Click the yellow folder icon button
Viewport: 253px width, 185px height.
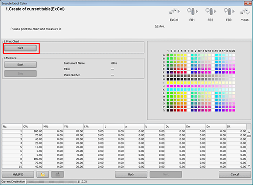[x=43, y=174]
